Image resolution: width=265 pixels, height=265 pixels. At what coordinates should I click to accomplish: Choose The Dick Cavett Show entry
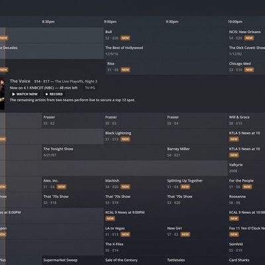(246, 51)
